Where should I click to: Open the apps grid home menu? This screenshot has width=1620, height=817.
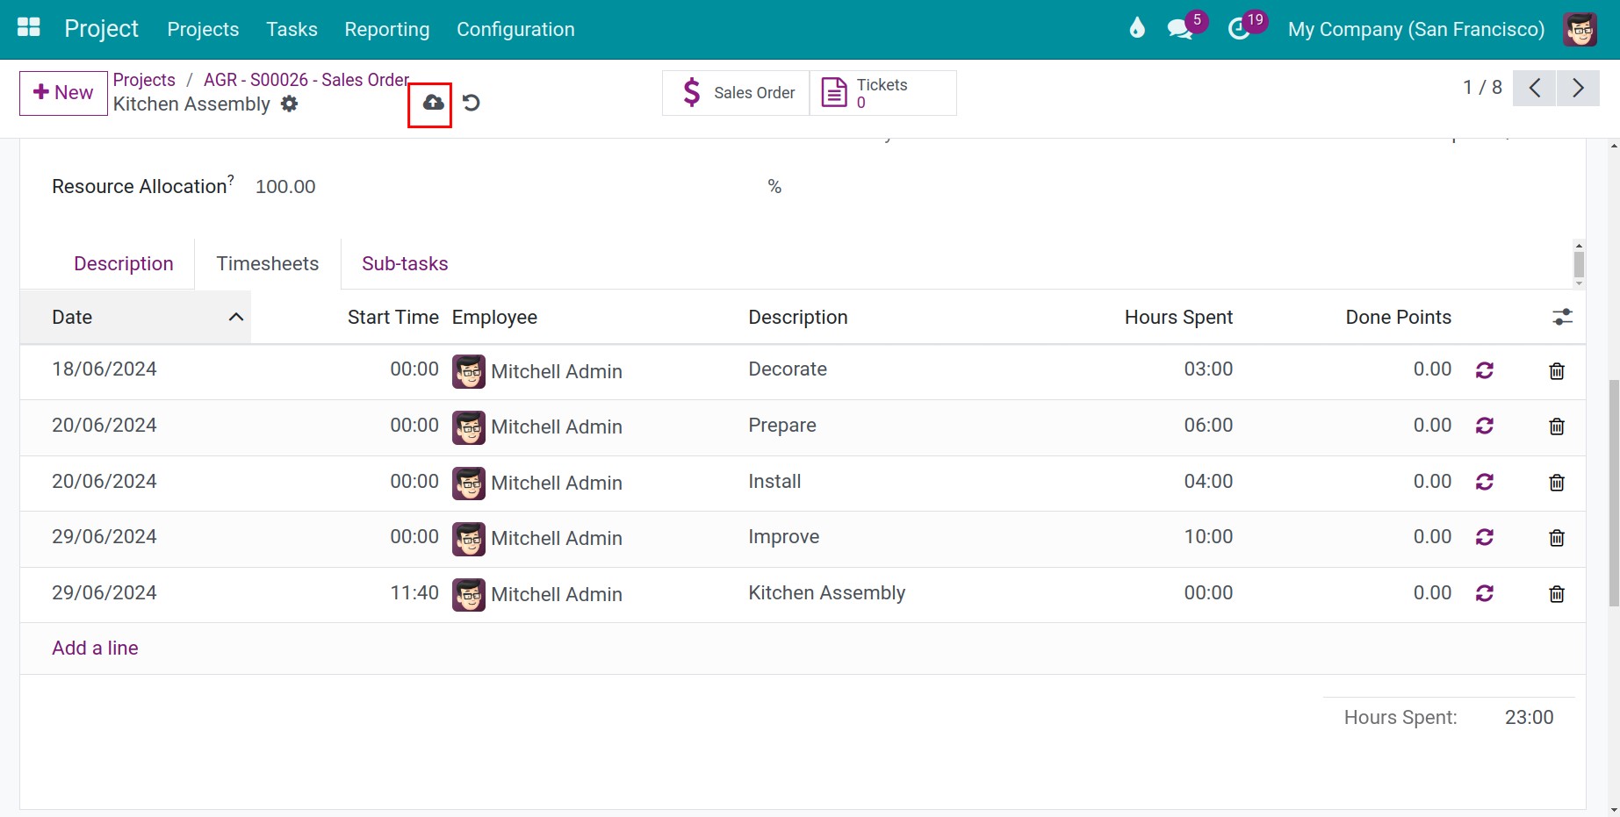[x=29, y=28]
